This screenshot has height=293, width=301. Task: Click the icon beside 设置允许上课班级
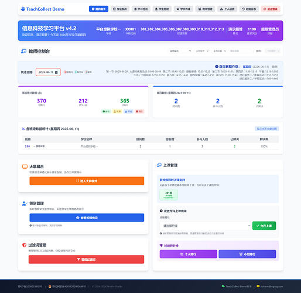click(161, 211)
